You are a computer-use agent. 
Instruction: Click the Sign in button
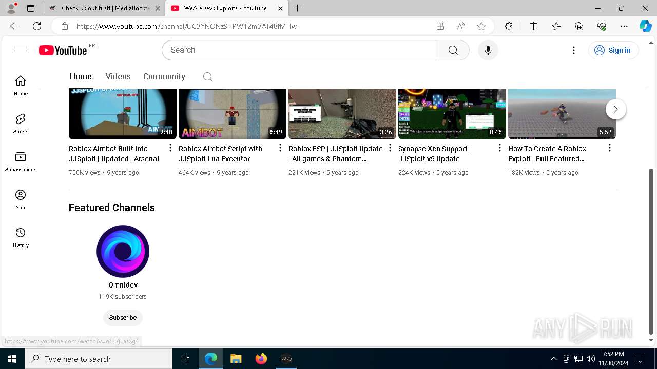click(613, 50)
